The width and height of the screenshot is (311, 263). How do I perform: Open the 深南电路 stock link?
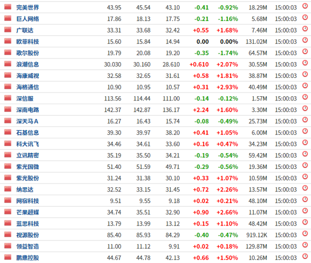click(27, 110)
